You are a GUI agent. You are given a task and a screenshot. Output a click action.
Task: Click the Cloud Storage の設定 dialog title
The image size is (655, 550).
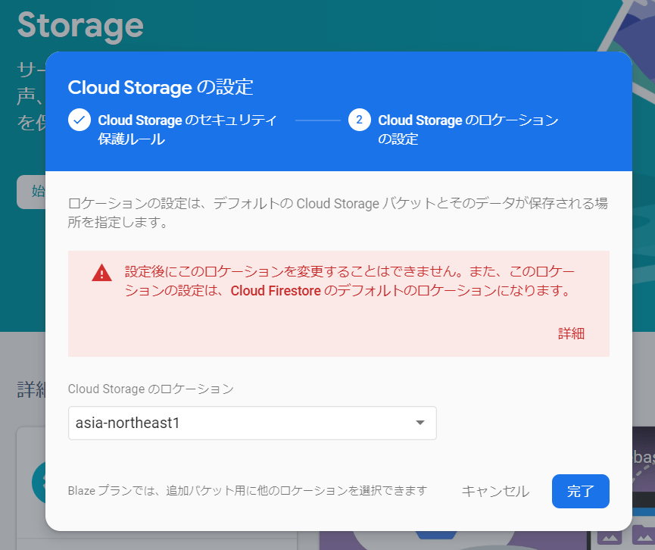point(161,87)
